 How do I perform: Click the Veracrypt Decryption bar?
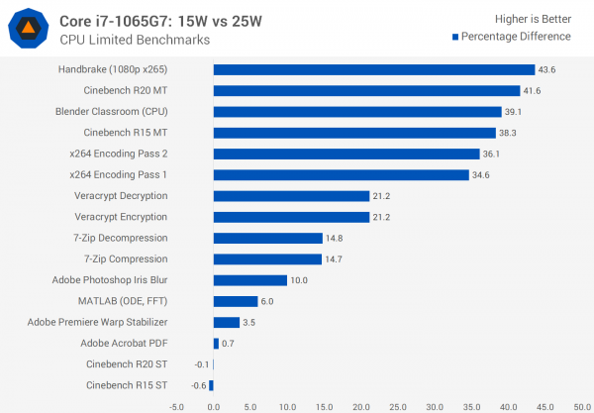[x=291, y=196]
